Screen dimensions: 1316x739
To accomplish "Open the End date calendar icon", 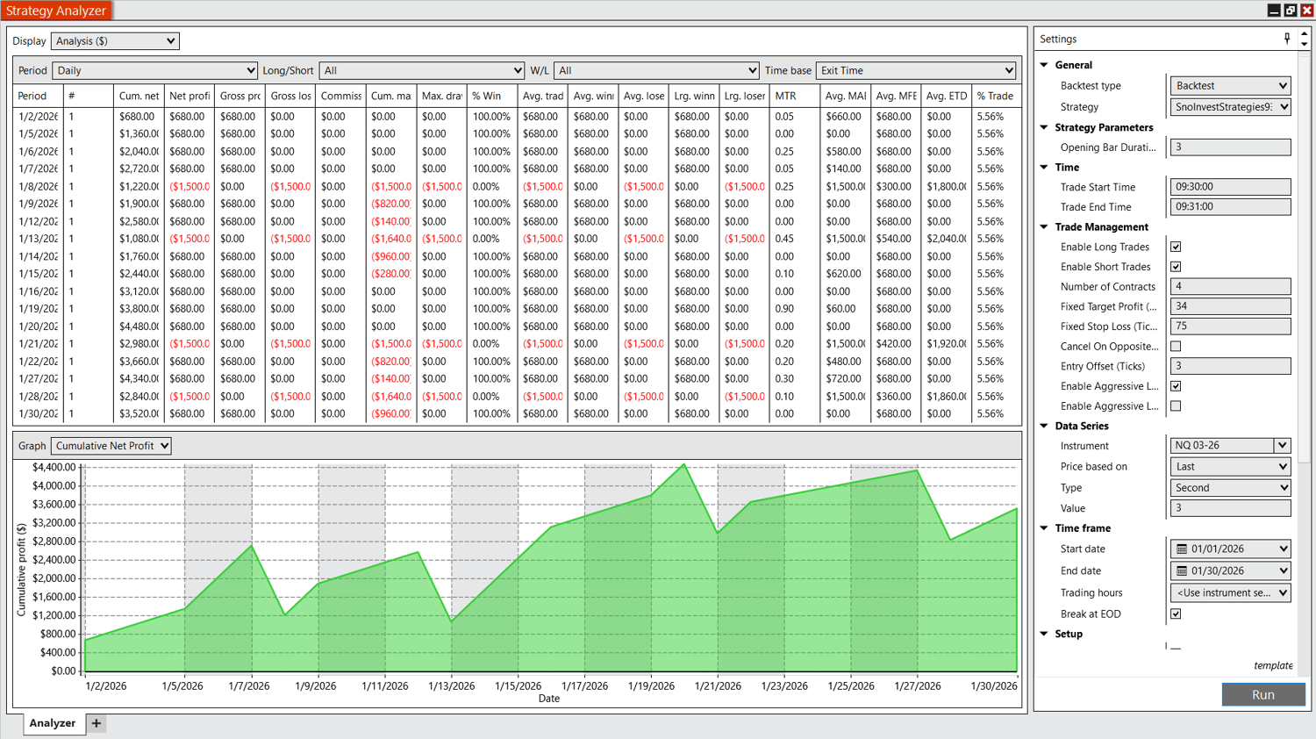I will point(1182,571).
